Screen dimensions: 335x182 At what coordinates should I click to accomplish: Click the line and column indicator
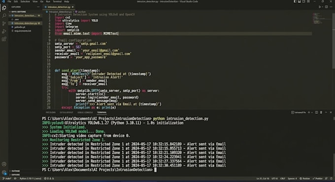pos(263,179)
